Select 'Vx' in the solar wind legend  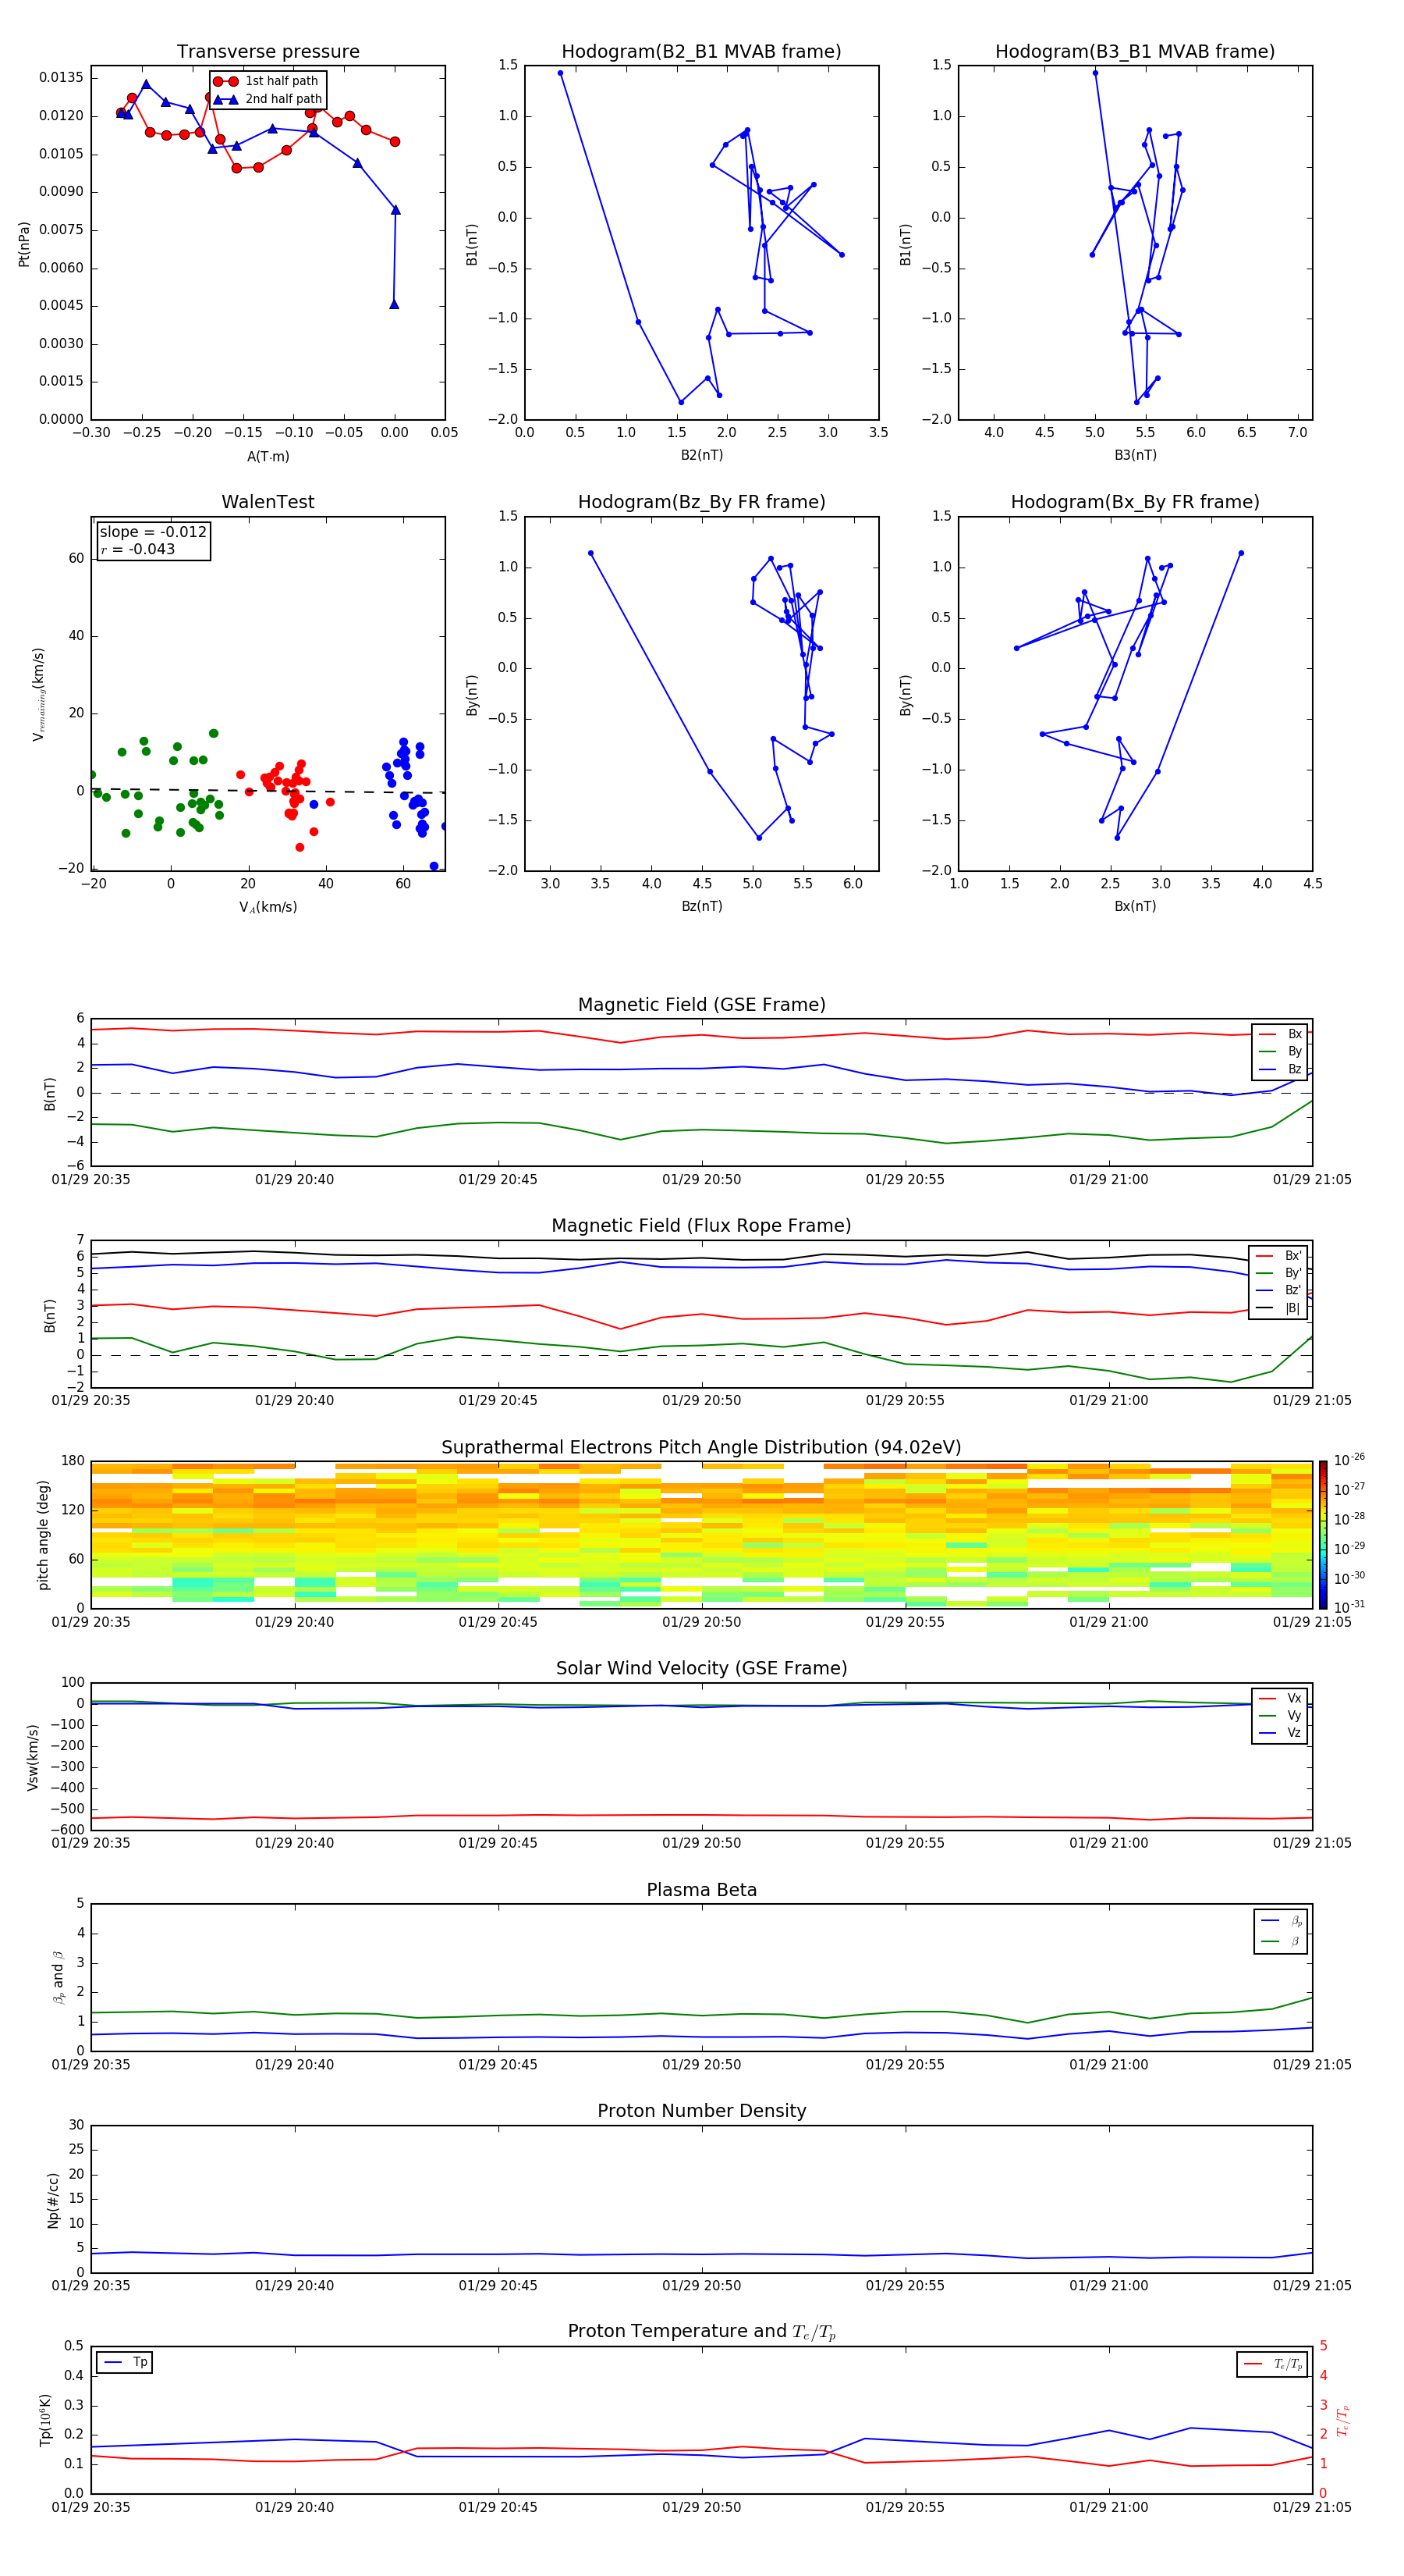pos(1280,1698)
